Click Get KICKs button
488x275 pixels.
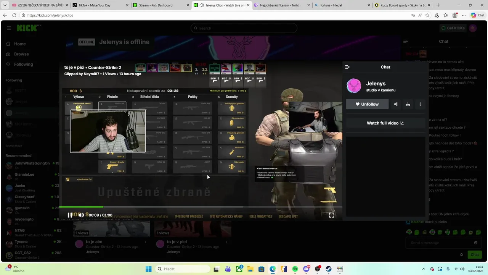[x=453, y=28]
